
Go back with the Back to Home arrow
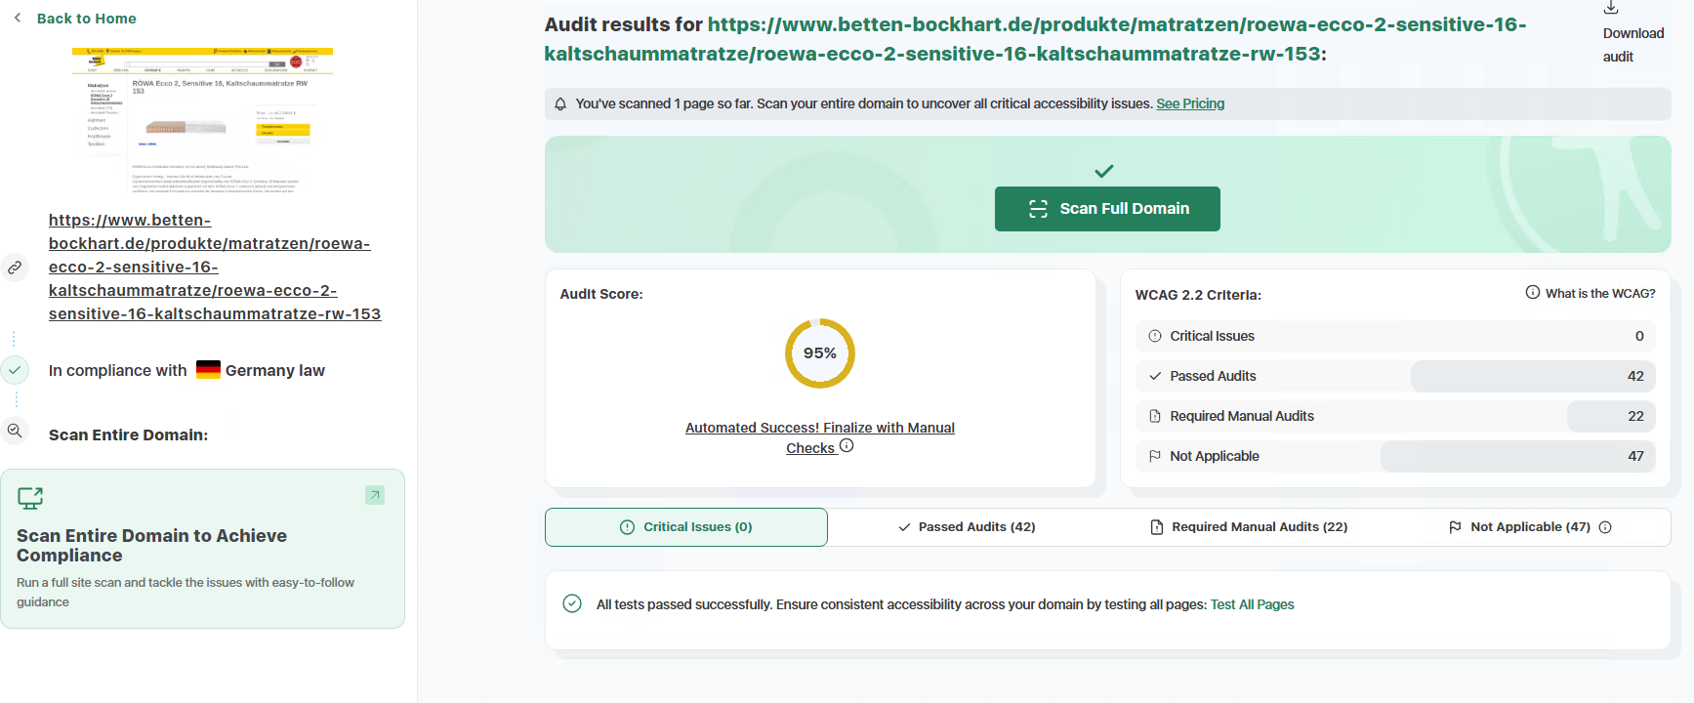point(18,18)
